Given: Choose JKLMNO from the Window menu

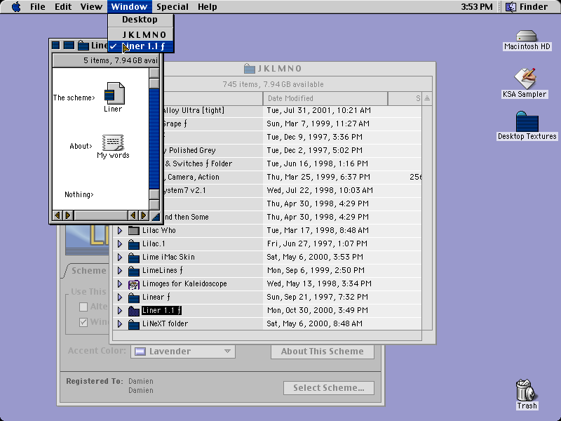Looking at the screenshot, I should tap(141, 34).
